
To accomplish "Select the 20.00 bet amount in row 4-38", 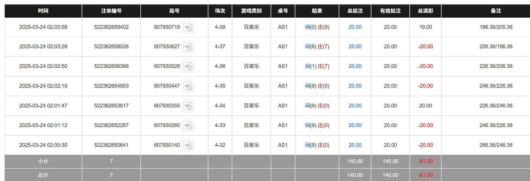I will (355, 27).
